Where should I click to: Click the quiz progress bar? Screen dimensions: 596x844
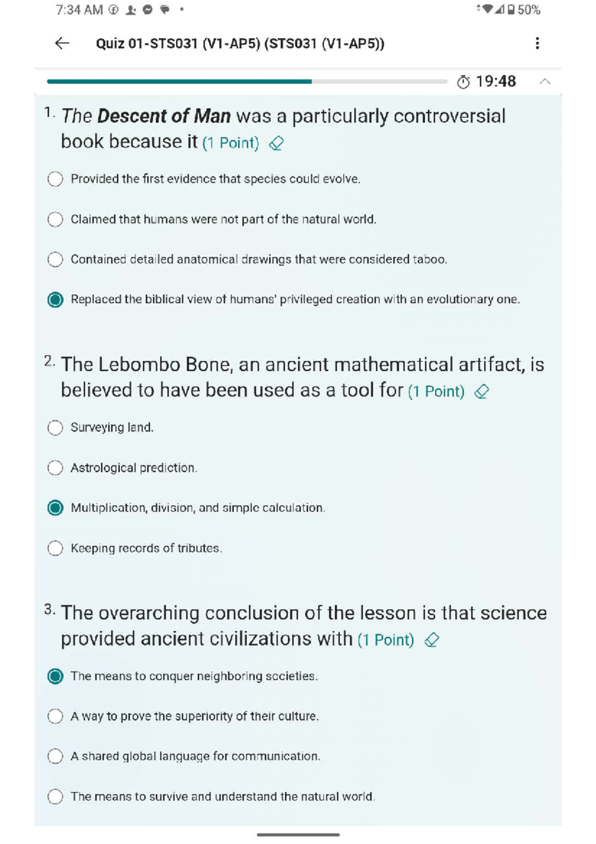[x=247, y=82]
